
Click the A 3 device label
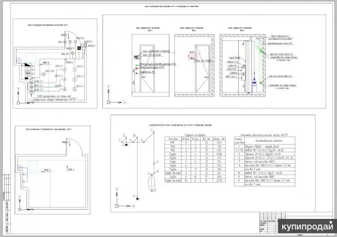(x=33, y=74)
